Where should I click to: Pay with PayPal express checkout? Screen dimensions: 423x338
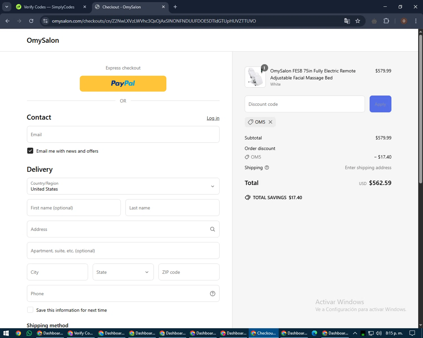coord(123,84)
